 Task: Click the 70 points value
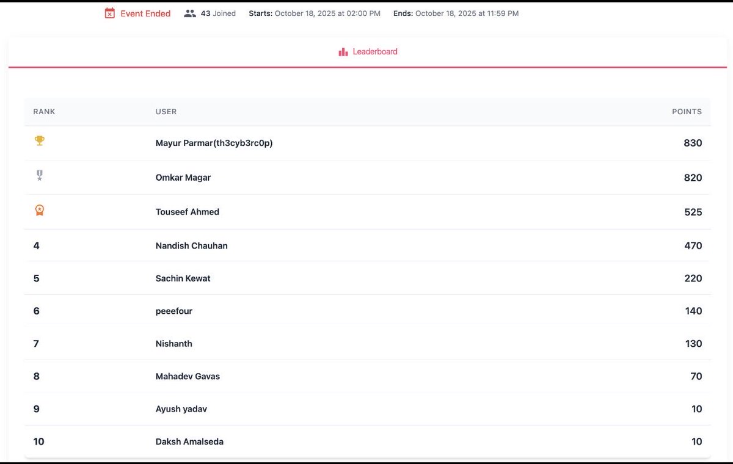click(696, 377)
